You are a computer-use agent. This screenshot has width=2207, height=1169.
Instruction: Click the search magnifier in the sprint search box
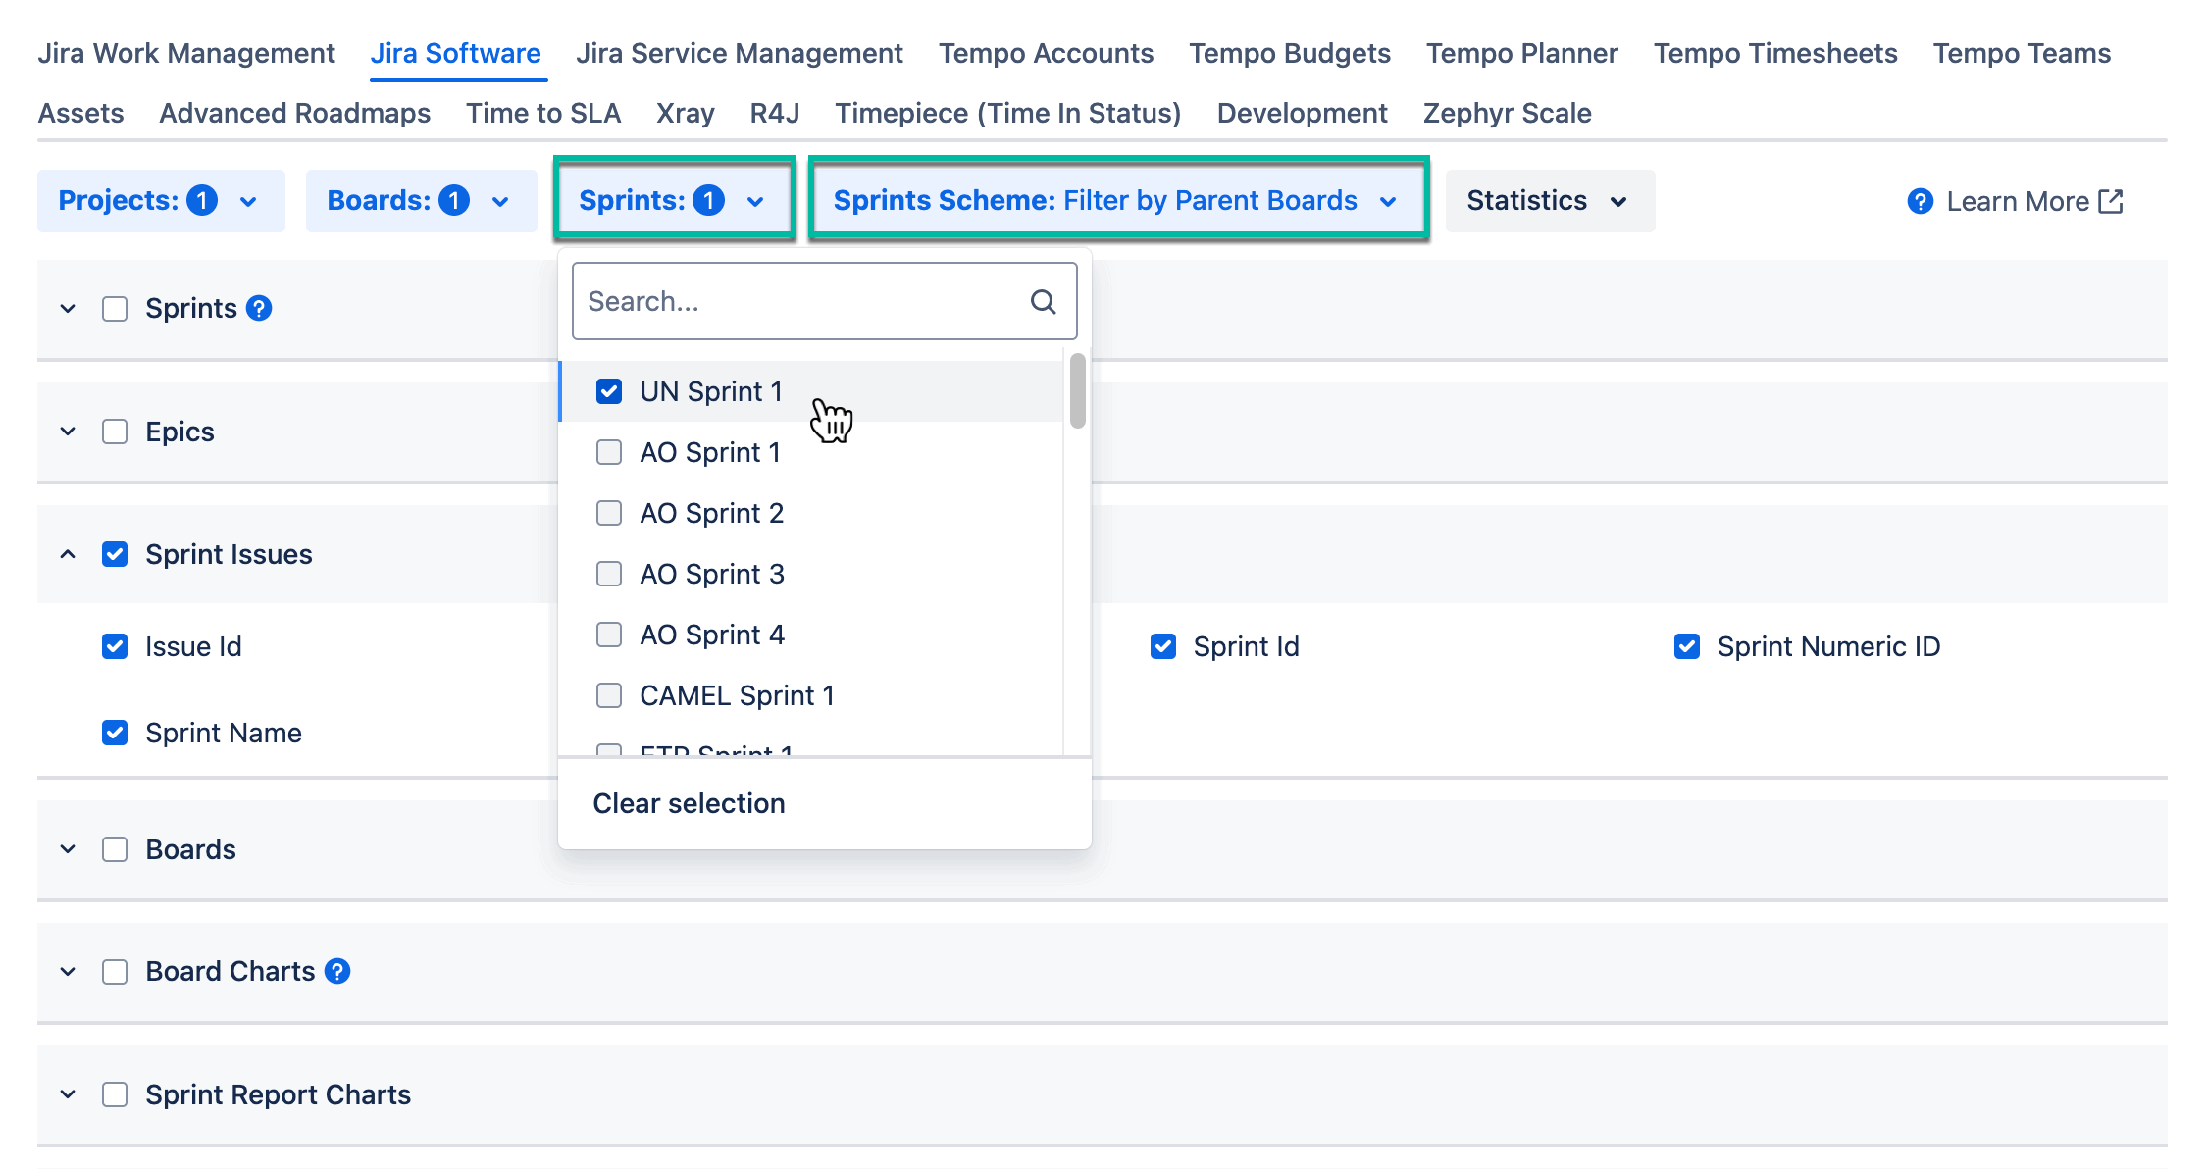(1043, 300)
